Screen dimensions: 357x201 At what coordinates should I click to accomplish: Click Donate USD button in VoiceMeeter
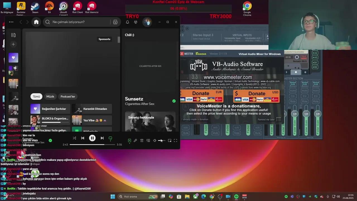256,96
